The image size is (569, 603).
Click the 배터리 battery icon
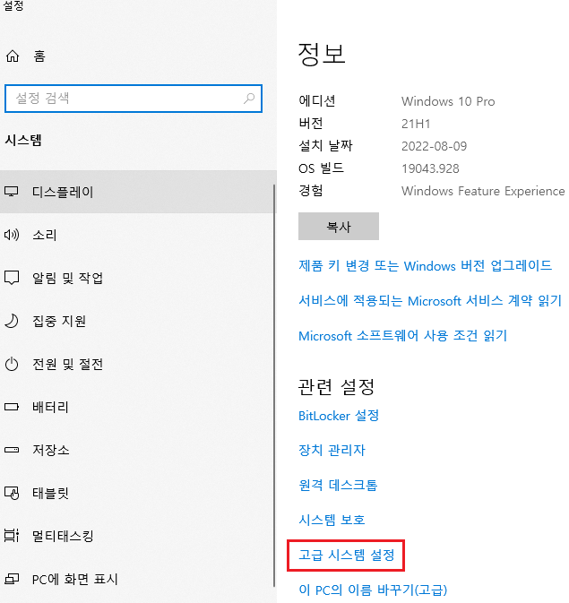[x=12, y=407]
